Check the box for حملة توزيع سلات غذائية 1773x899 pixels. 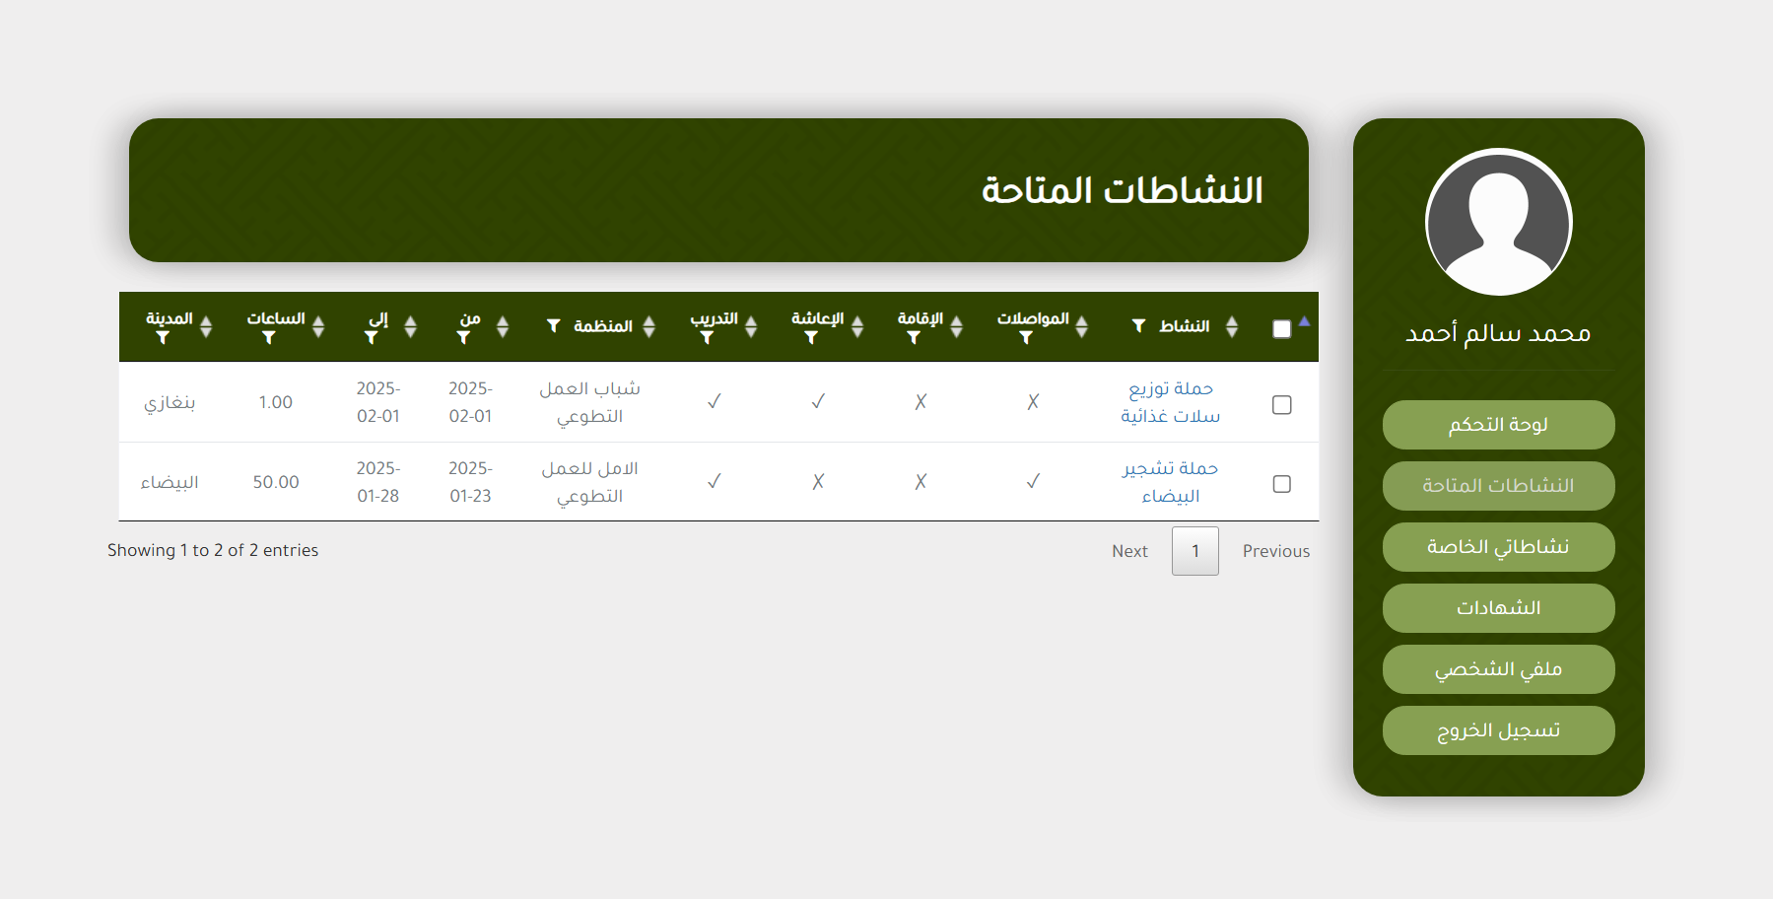(1282, 405)
